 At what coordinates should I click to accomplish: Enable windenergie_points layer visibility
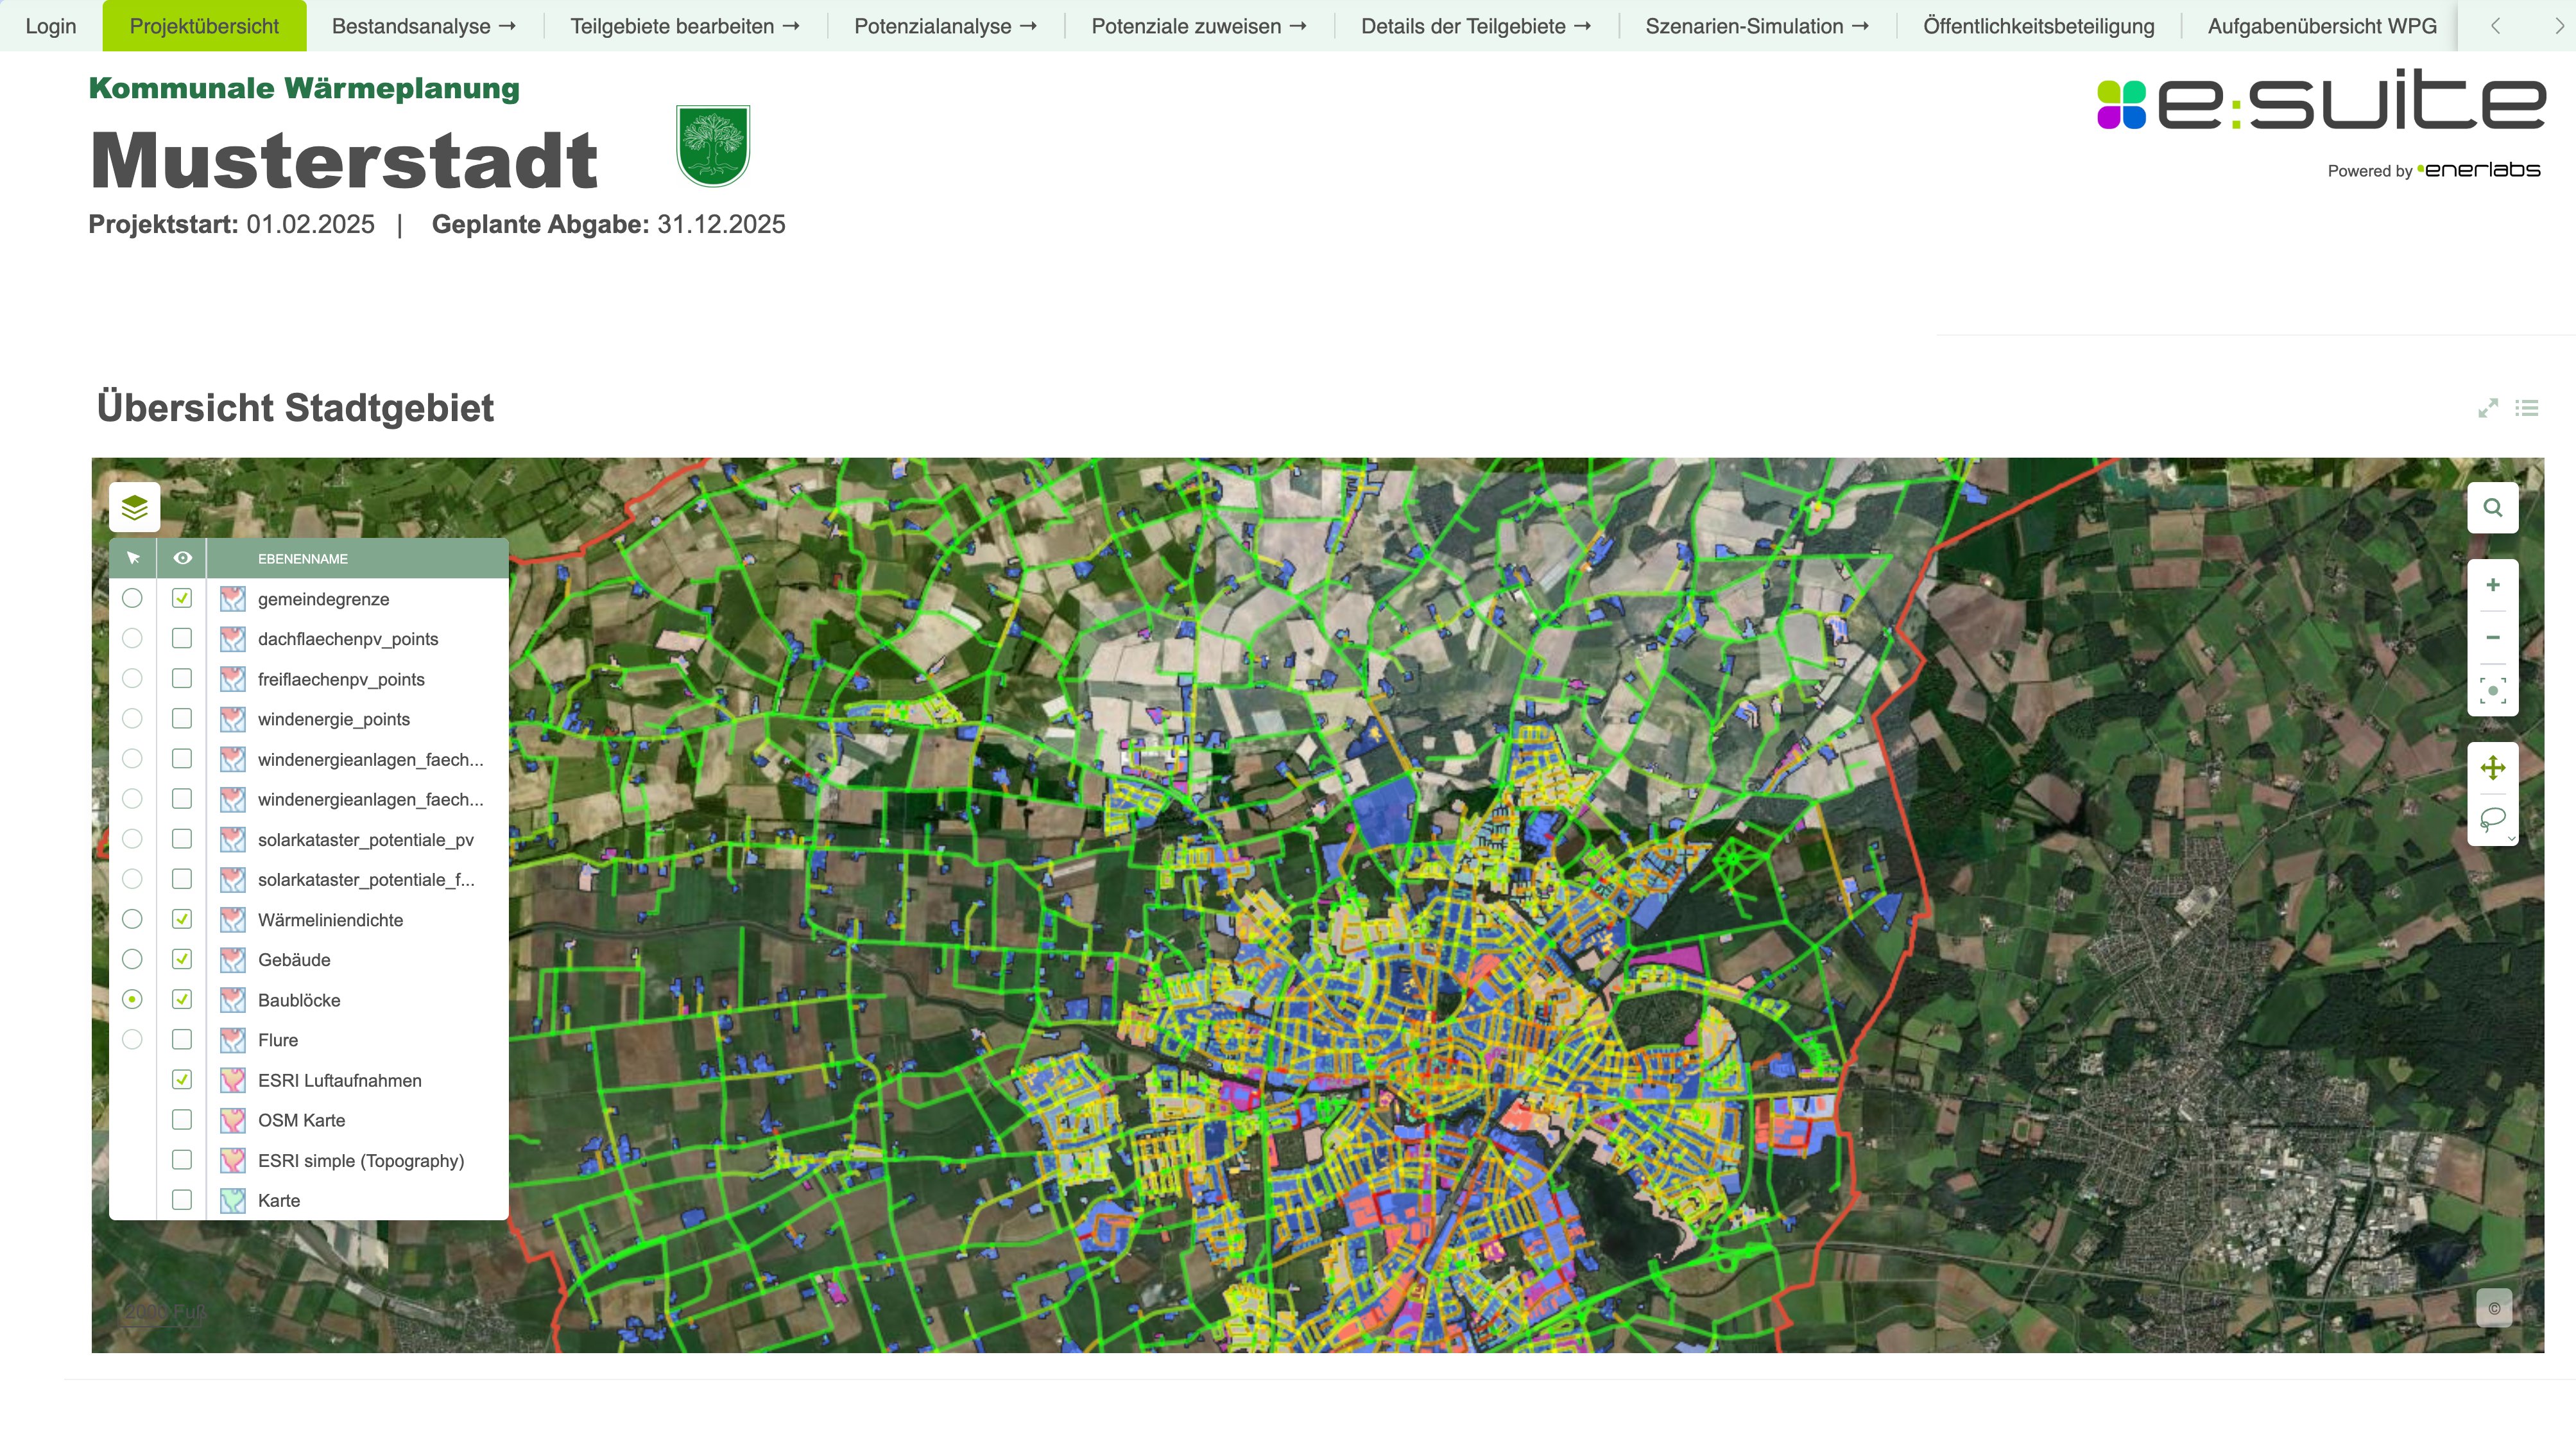pos(181,718)
